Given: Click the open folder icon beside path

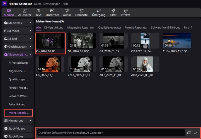Looking at the screenshot, I should (189, 133).
